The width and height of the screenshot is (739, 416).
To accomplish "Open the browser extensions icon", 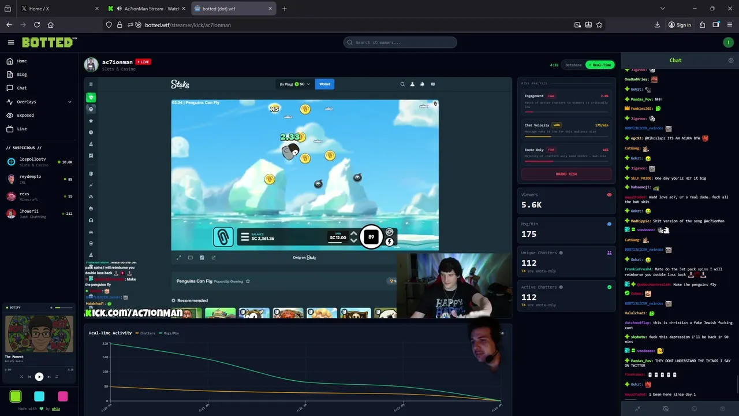I will point(702,25).
